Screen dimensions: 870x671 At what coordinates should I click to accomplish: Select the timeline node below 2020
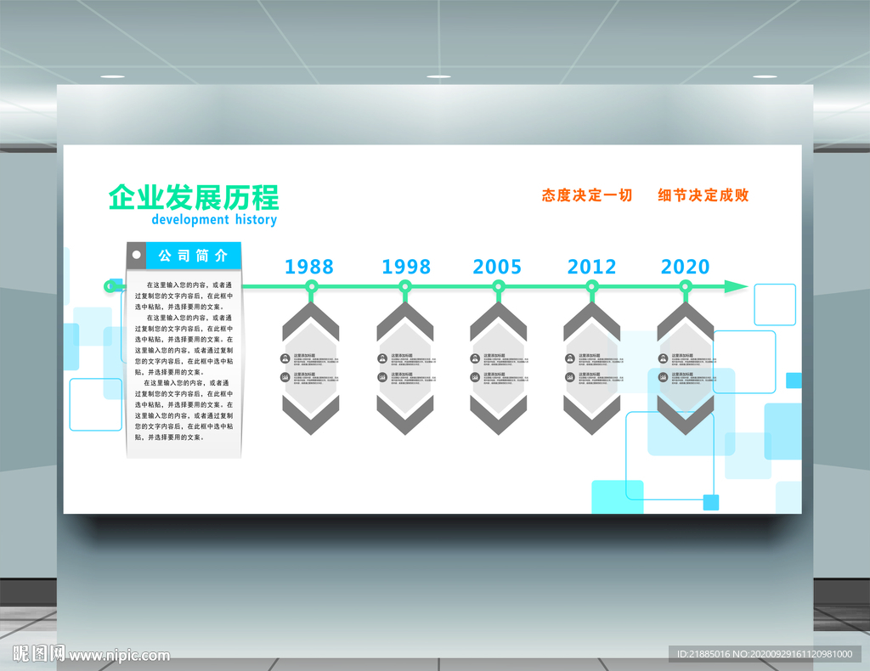tap(686, 287)
